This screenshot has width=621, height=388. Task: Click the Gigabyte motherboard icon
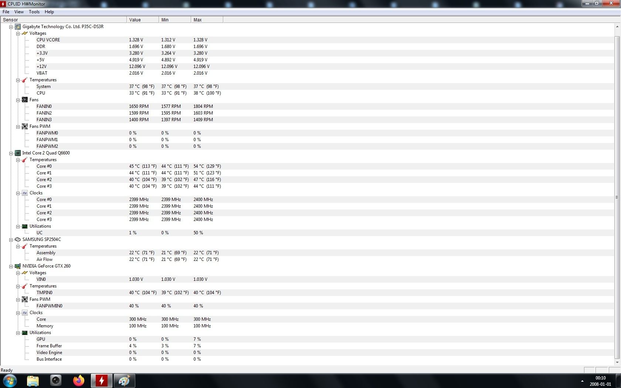click(18, 27)
